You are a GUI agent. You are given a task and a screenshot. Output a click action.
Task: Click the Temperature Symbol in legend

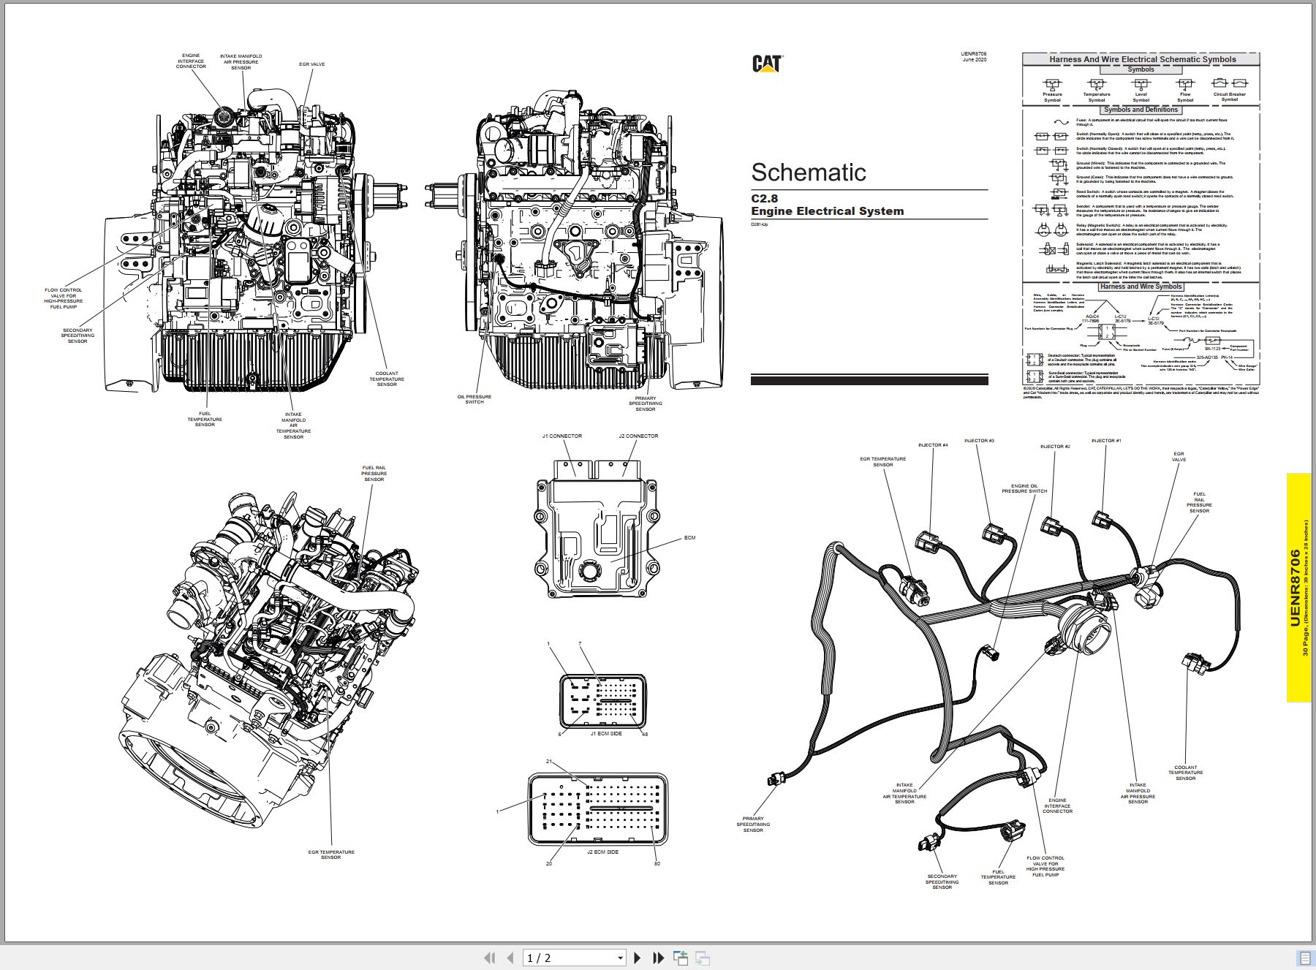[x=1097, y=91]
